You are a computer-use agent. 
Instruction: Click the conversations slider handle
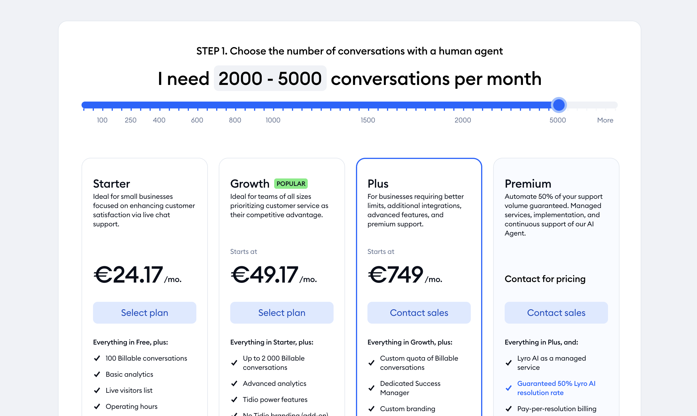(x=559, y=105)
